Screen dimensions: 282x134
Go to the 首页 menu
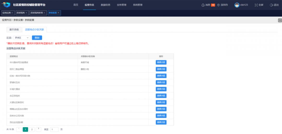click(76, 5)
